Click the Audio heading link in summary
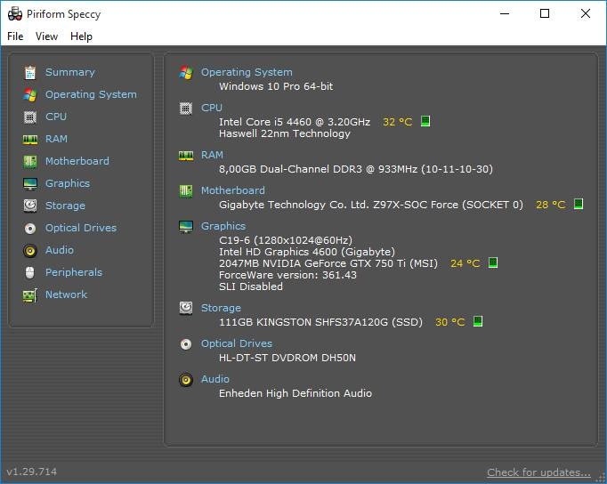 (x=214, y=380)
